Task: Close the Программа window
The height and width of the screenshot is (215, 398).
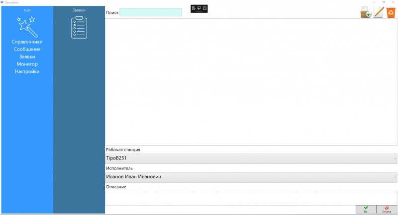Action: point(393,2)
